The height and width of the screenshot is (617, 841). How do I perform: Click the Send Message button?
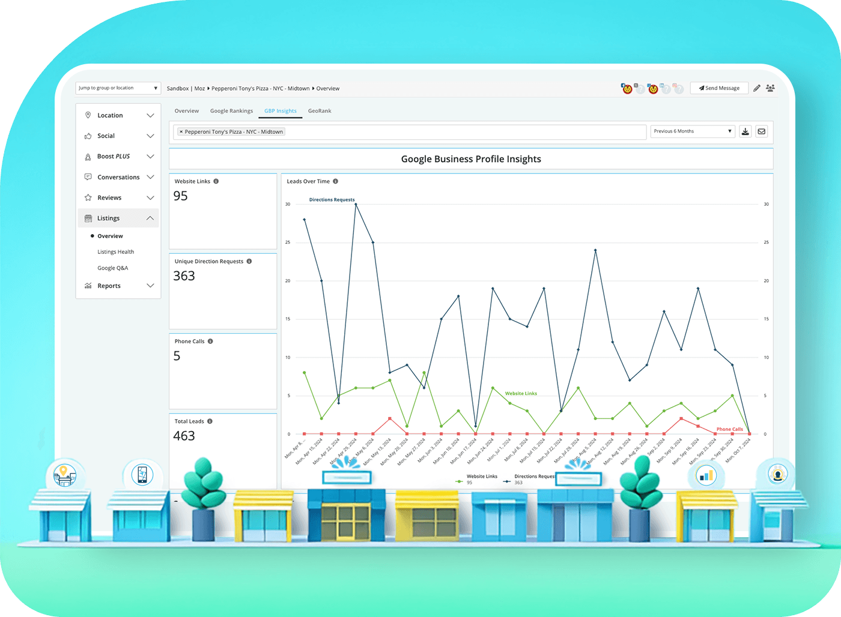(719, 88)
